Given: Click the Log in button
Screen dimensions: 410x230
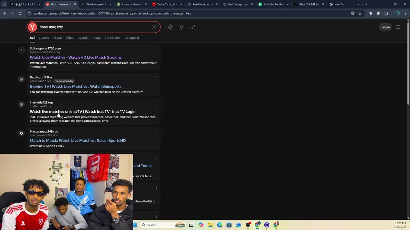Looking at the screenshot, I should 385,27.
